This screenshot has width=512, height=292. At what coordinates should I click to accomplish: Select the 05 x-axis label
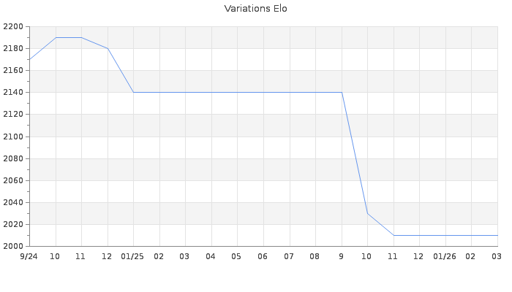[x=236, y=256]
